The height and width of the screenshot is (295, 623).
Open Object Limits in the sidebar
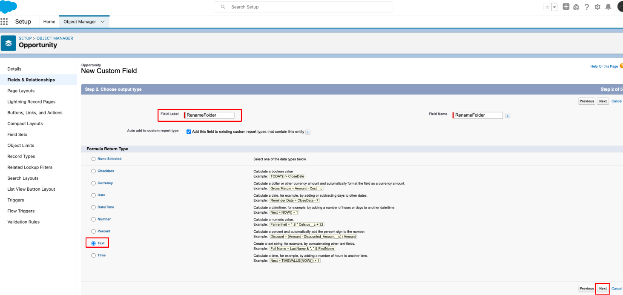point(21,146)
